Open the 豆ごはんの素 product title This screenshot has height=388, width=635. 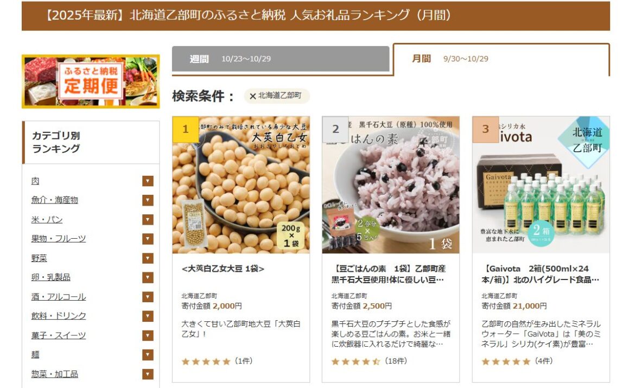(x=389, y=274)
